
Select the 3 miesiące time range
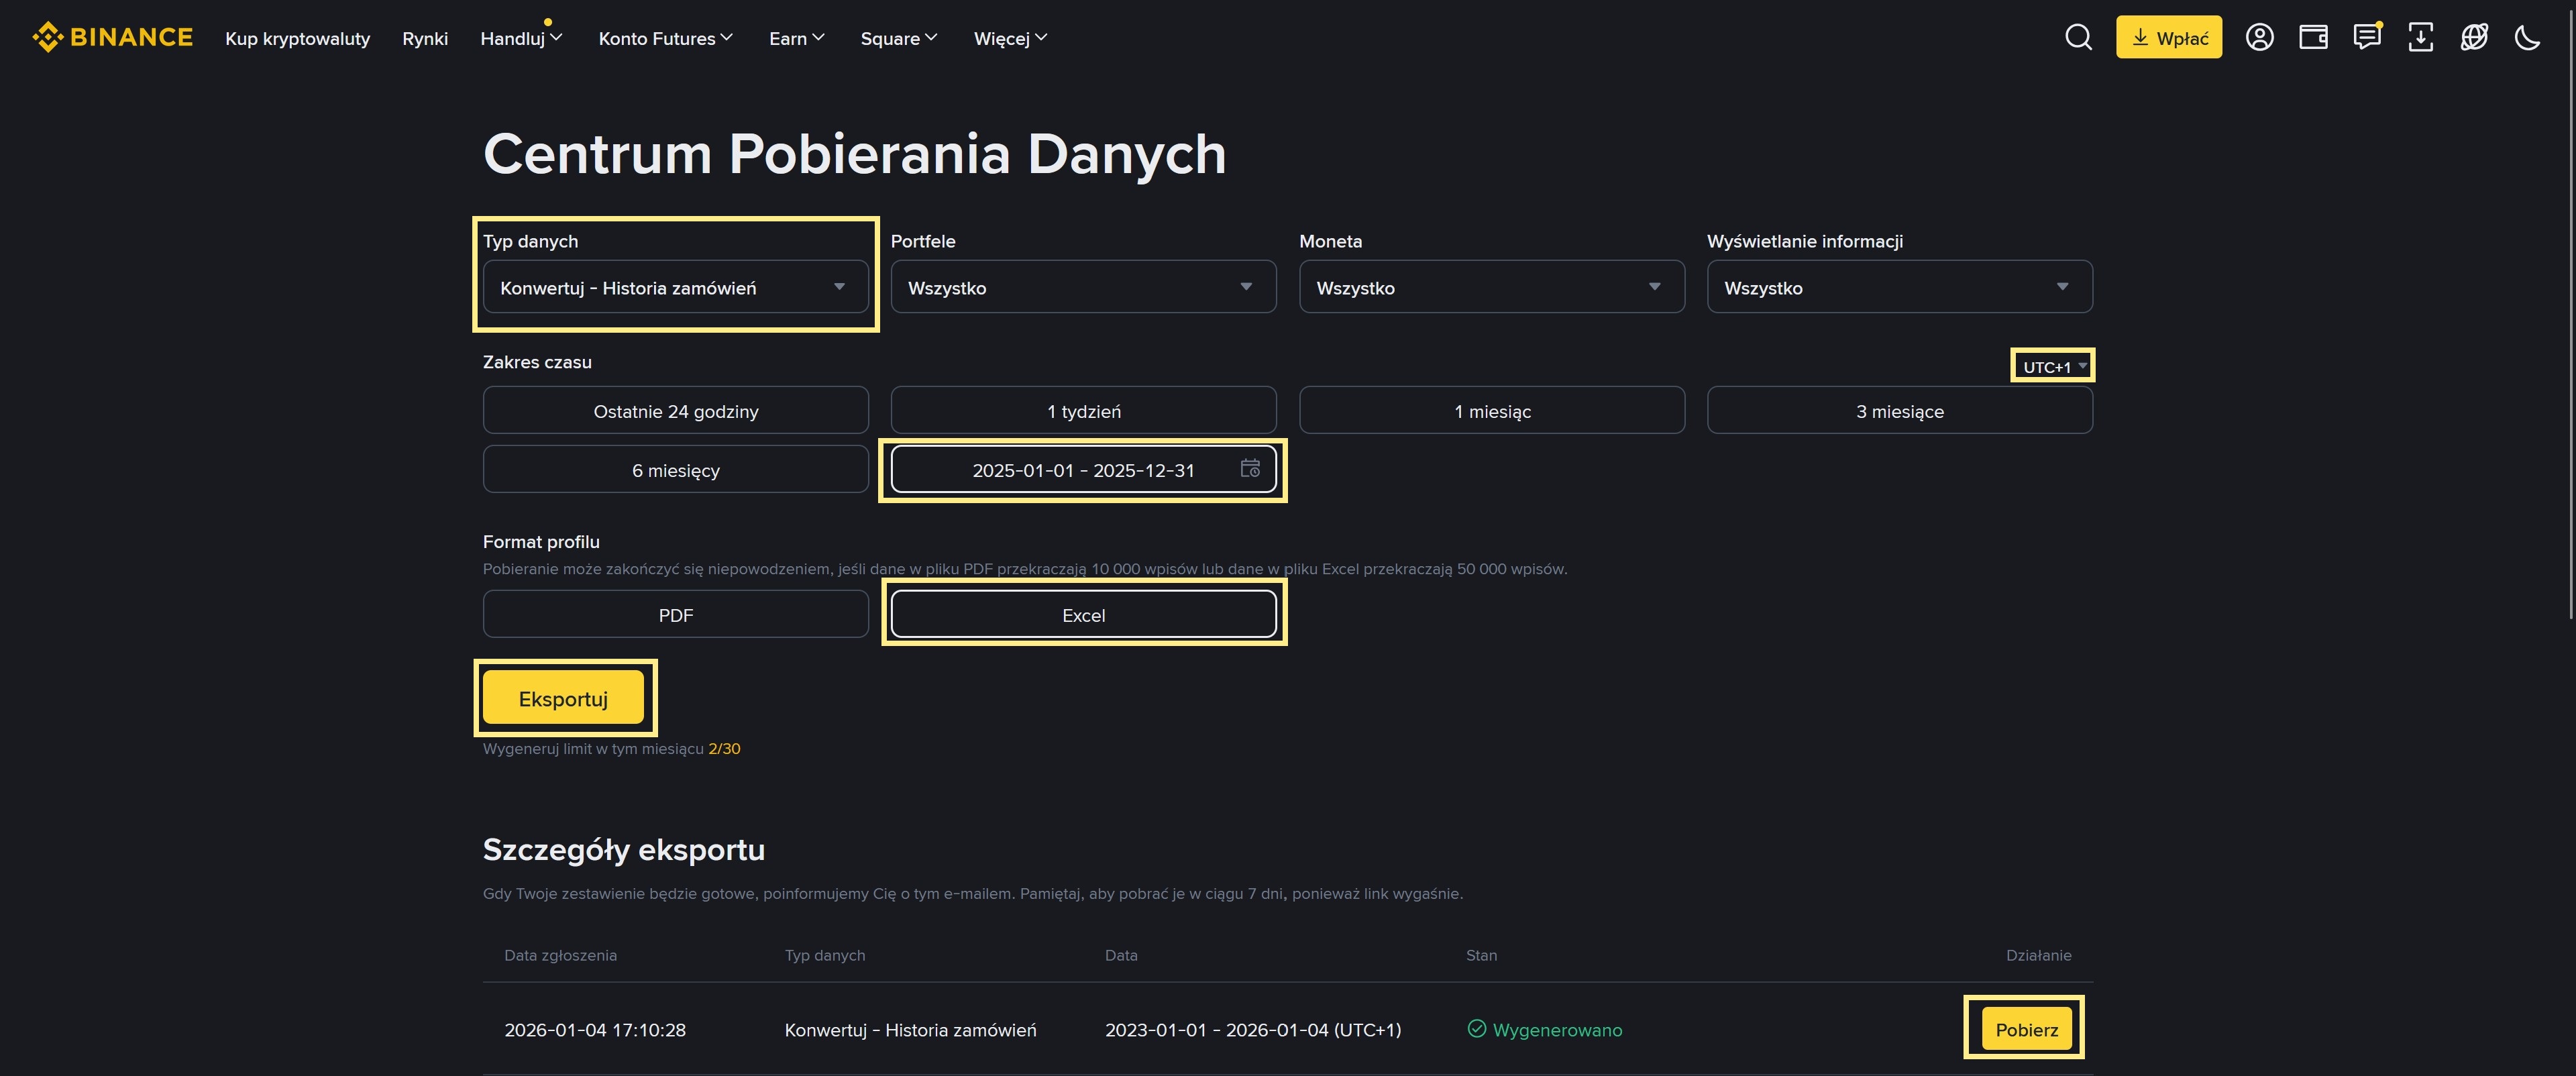1899,410
